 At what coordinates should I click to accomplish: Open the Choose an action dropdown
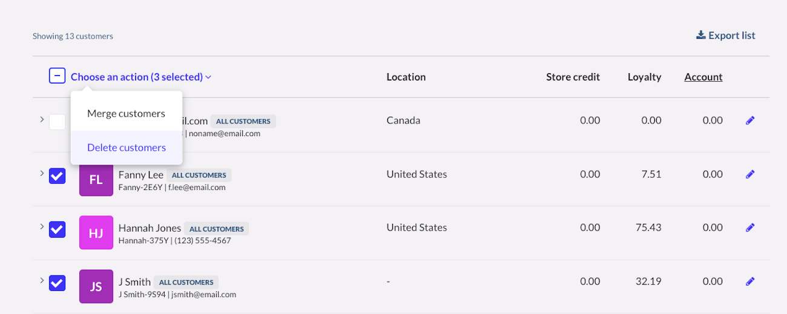(x=140, y=77)
